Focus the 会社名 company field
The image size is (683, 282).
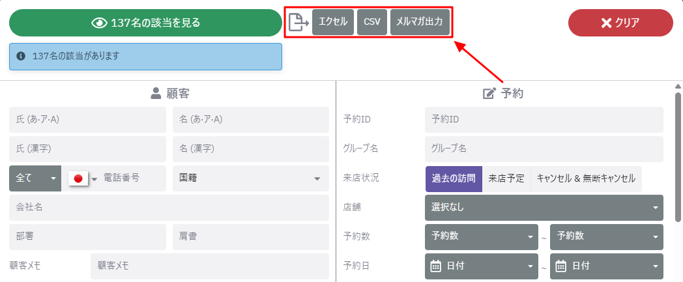pos(169,208)
